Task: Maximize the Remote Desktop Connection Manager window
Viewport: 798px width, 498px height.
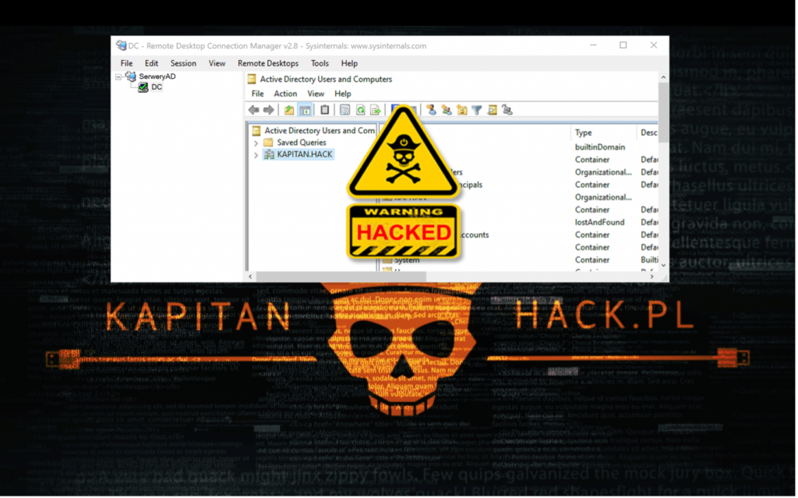Action: point(624,45)
